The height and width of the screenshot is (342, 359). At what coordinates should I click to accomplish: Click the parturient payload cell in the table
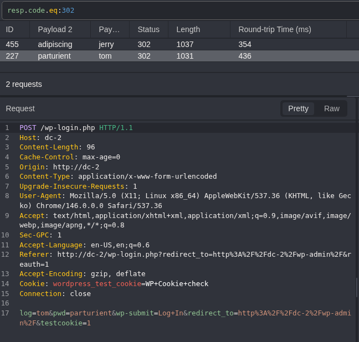click(x=54, y=56)
